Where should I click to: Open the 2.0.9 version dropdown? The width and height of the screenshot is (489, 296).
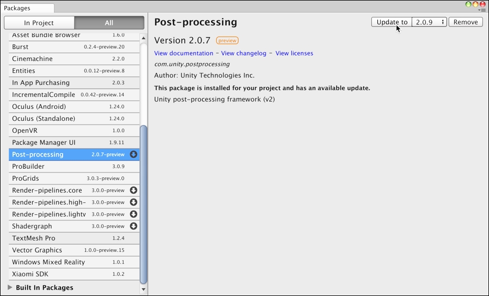(x=430, y=22)
